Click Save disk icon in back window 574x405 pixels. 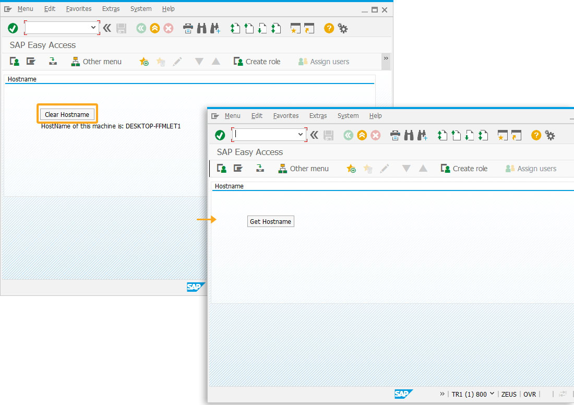coord(121,28)
